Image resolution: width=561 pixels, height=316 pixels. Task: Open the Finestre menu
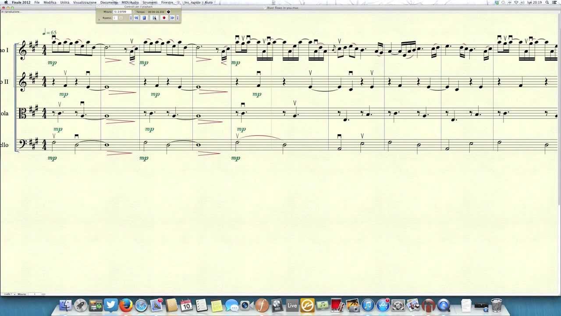click(x=167, y=2)
